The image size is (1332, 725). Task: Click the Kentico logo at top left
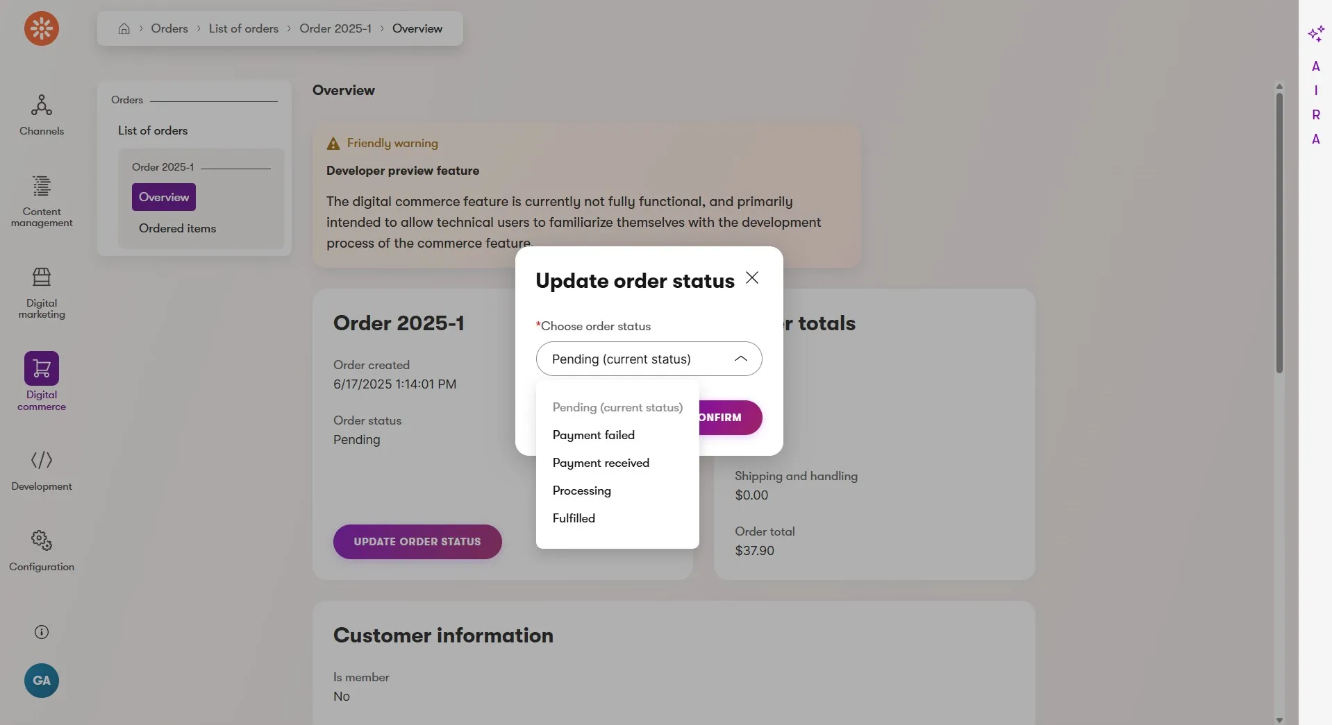click(x=42, y=28)
